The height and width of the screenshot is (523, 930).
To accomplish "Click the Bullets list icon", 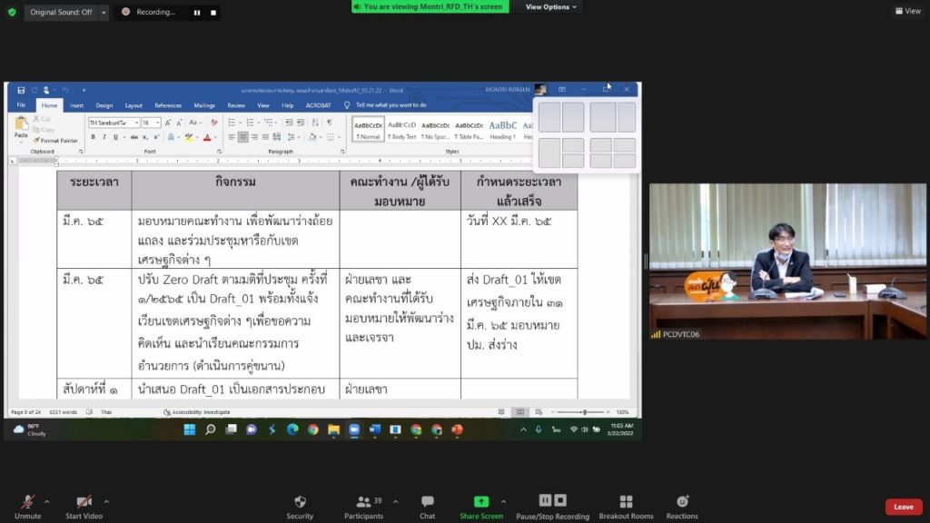I will pos(232,123).
